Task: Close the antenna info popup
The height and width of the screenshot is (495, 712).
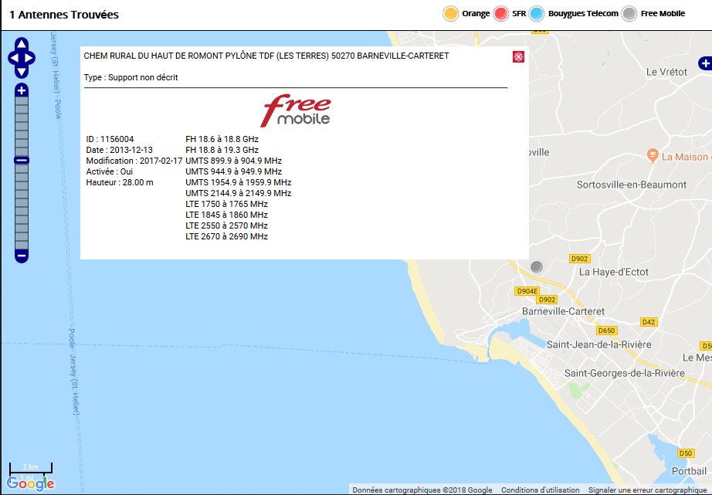Action: click(518, 56)
